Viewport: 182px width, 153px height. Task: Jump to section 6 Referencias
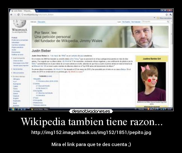[x=38, y=103]
